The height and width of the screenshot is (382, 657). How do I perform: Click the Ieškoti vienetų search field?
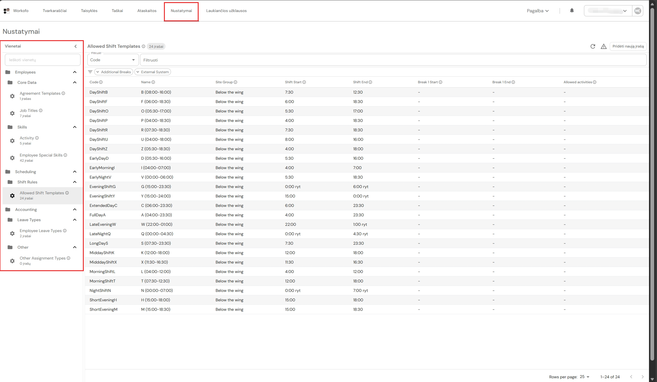pyautogui.click(x=43, y=60)
